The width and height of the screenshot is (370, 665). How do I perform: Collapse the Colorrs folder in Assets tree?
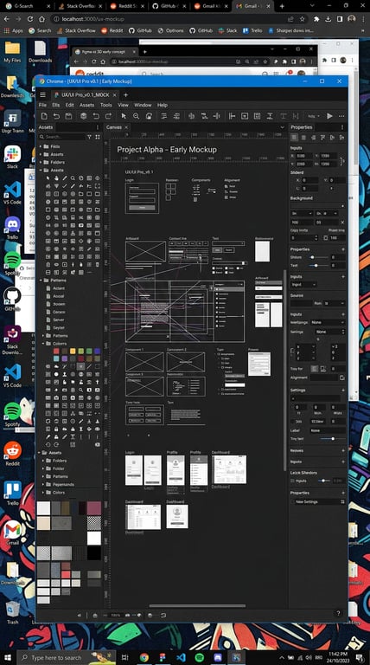point(43,344)
